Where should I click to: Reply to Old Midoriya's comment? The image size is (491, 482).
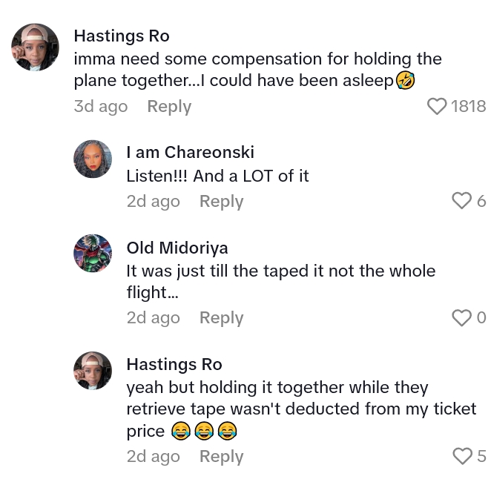tap(221, 318)
